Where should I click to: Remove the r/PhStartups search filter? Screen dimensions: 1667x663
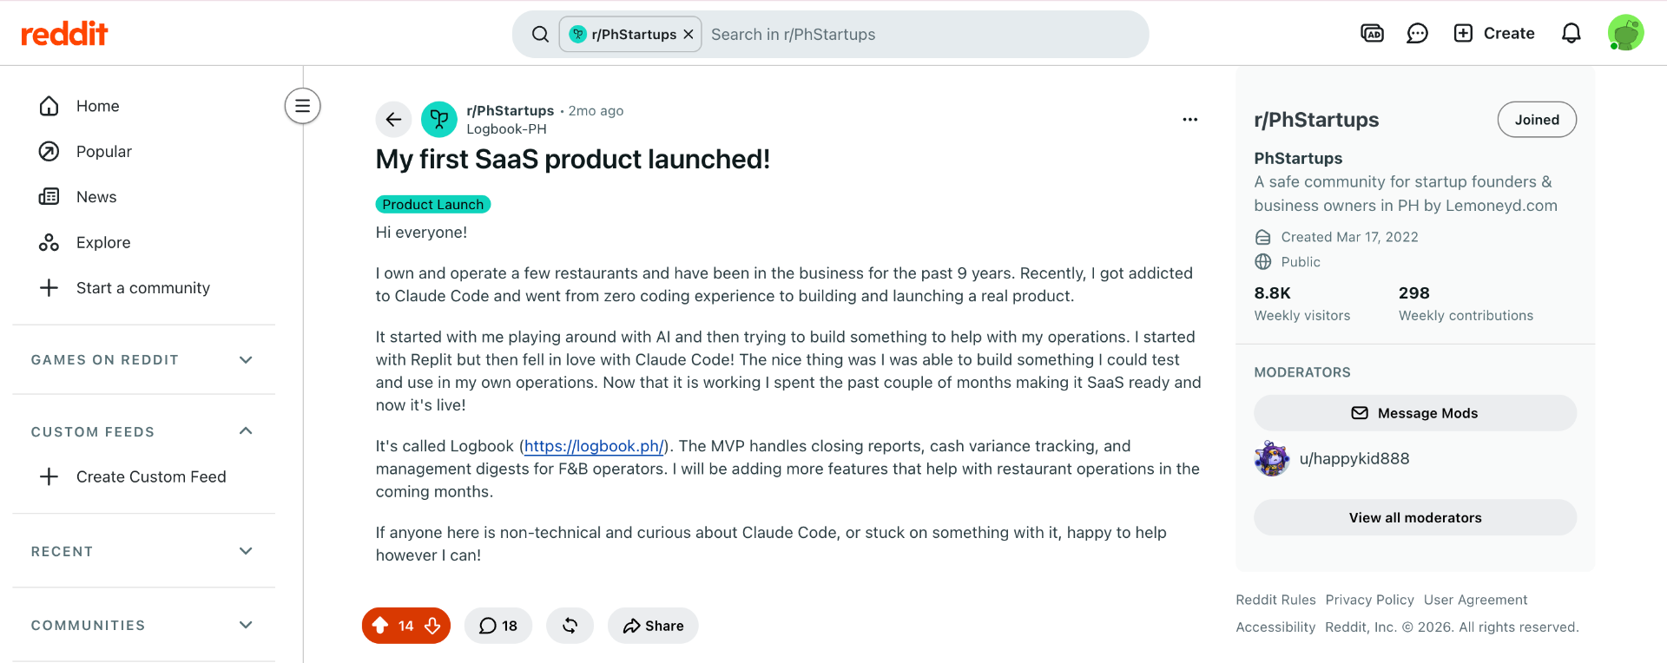[689, 35]
